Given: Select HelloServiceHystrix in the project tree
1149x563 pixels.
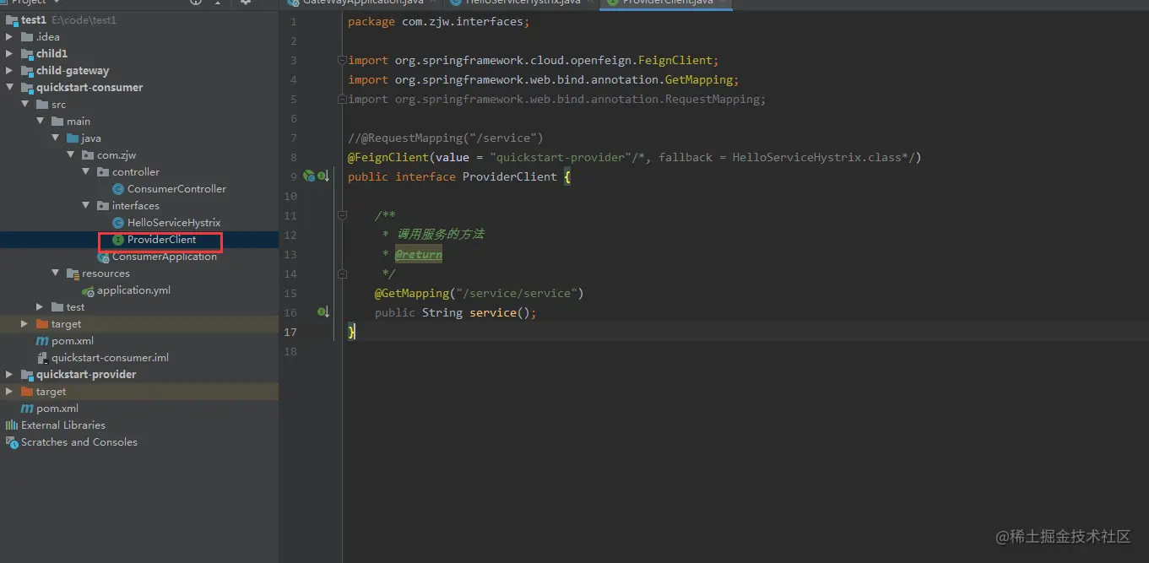Looking at the screenshot, I should [174, 223].
